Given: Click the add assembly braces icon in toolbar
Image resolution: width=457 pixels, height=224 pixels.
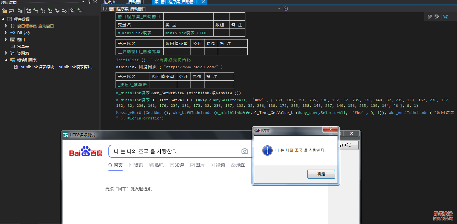Looking at the screenshot, I should click(43, 11).
